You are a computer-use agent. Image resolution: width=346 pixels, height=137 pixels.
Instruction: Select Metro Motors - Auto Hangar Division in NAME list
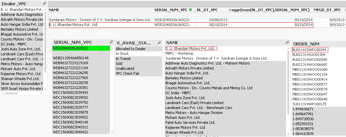point(225,113)
